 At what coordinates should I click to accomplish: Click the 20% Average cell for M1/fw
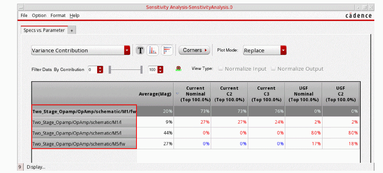(155, 111)
